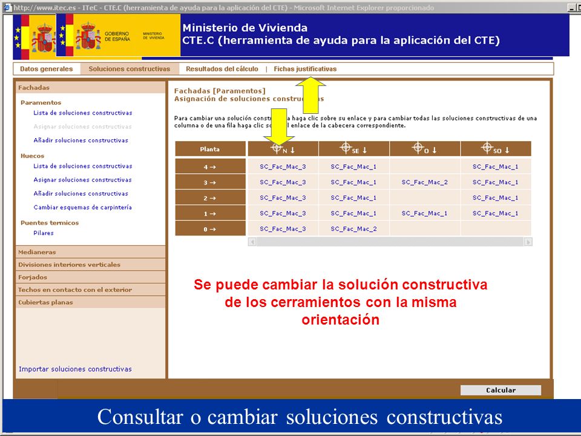Click the horizontal scrollbar track under table
Image resolution: width=581 pixels, height=436 pixels.
390,242
